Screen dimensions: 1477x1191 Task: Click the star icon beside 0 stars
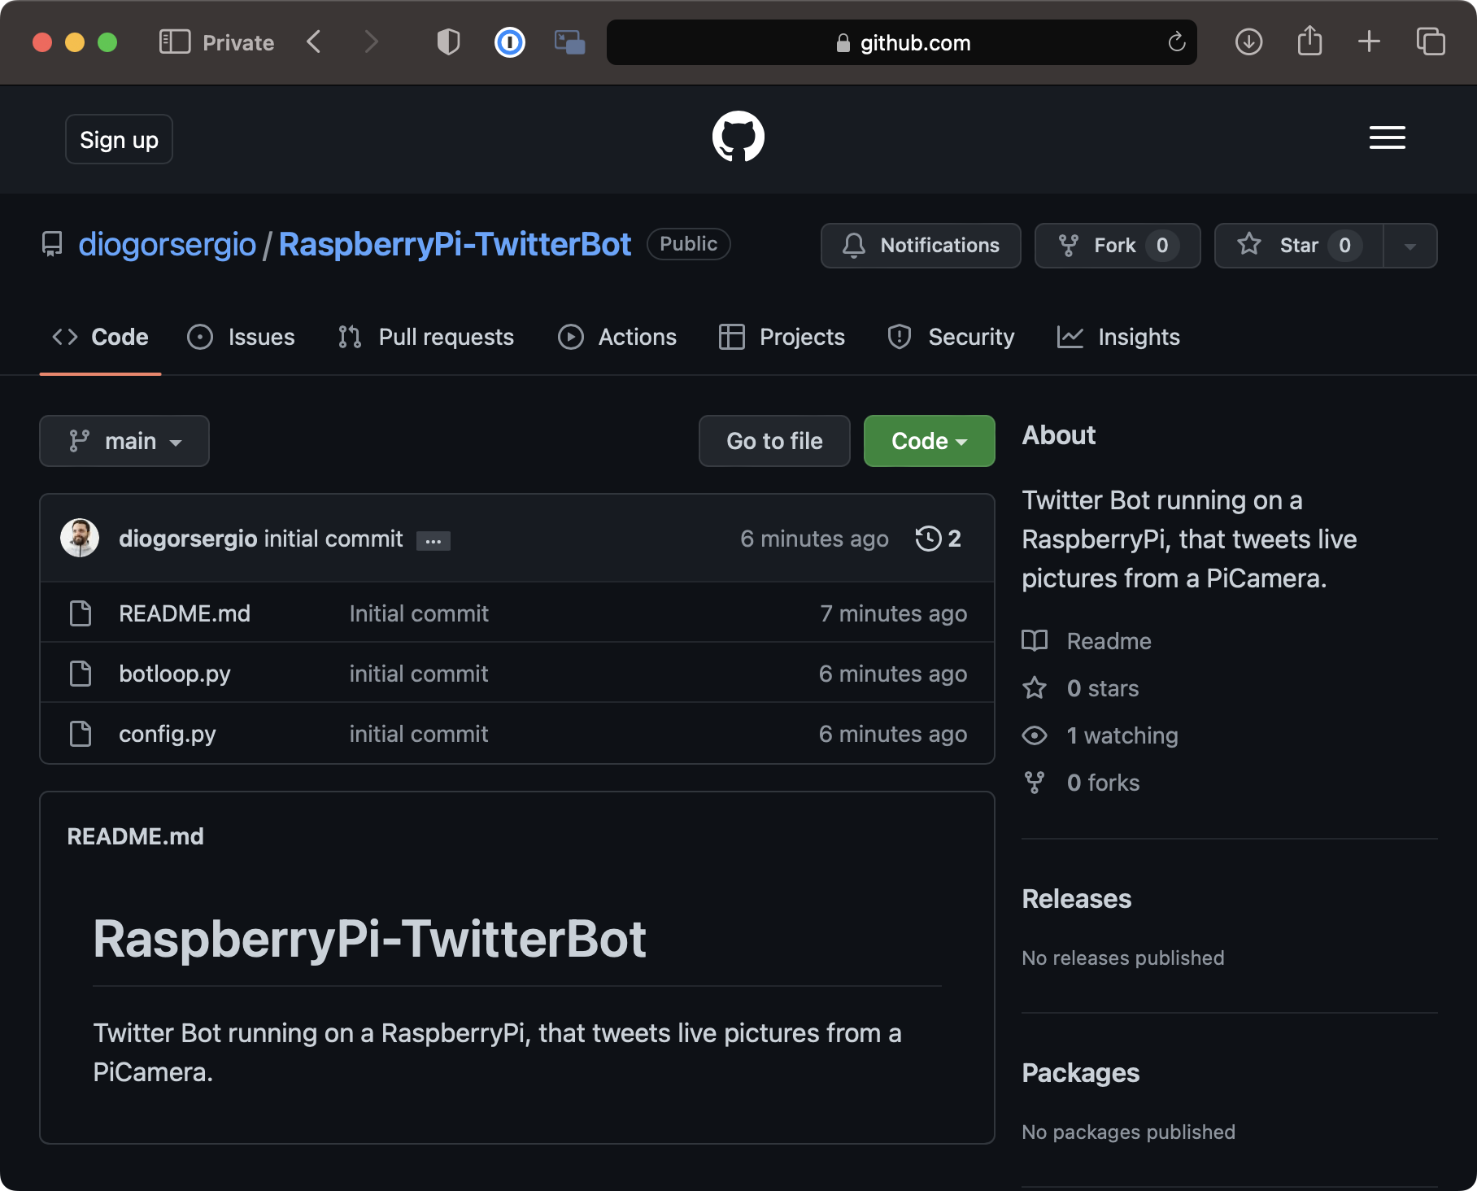(1035, 688)
